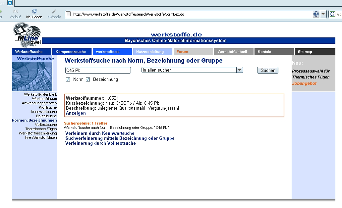Open Werkstoffbeschreibung in the sidebar
Image resolution: width=342 pixels, height=208 pixels.
pos(38,133)
